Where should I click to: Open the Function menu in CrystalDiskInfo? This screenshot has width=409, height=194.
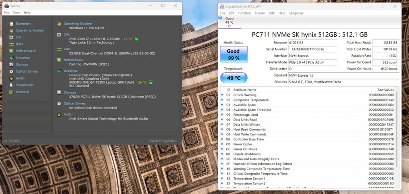[x=244, y=13]
